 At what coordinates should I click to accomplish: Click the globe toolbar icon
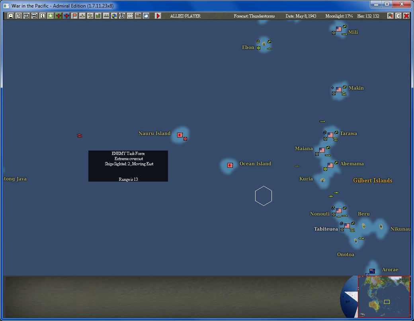point(114,16)
